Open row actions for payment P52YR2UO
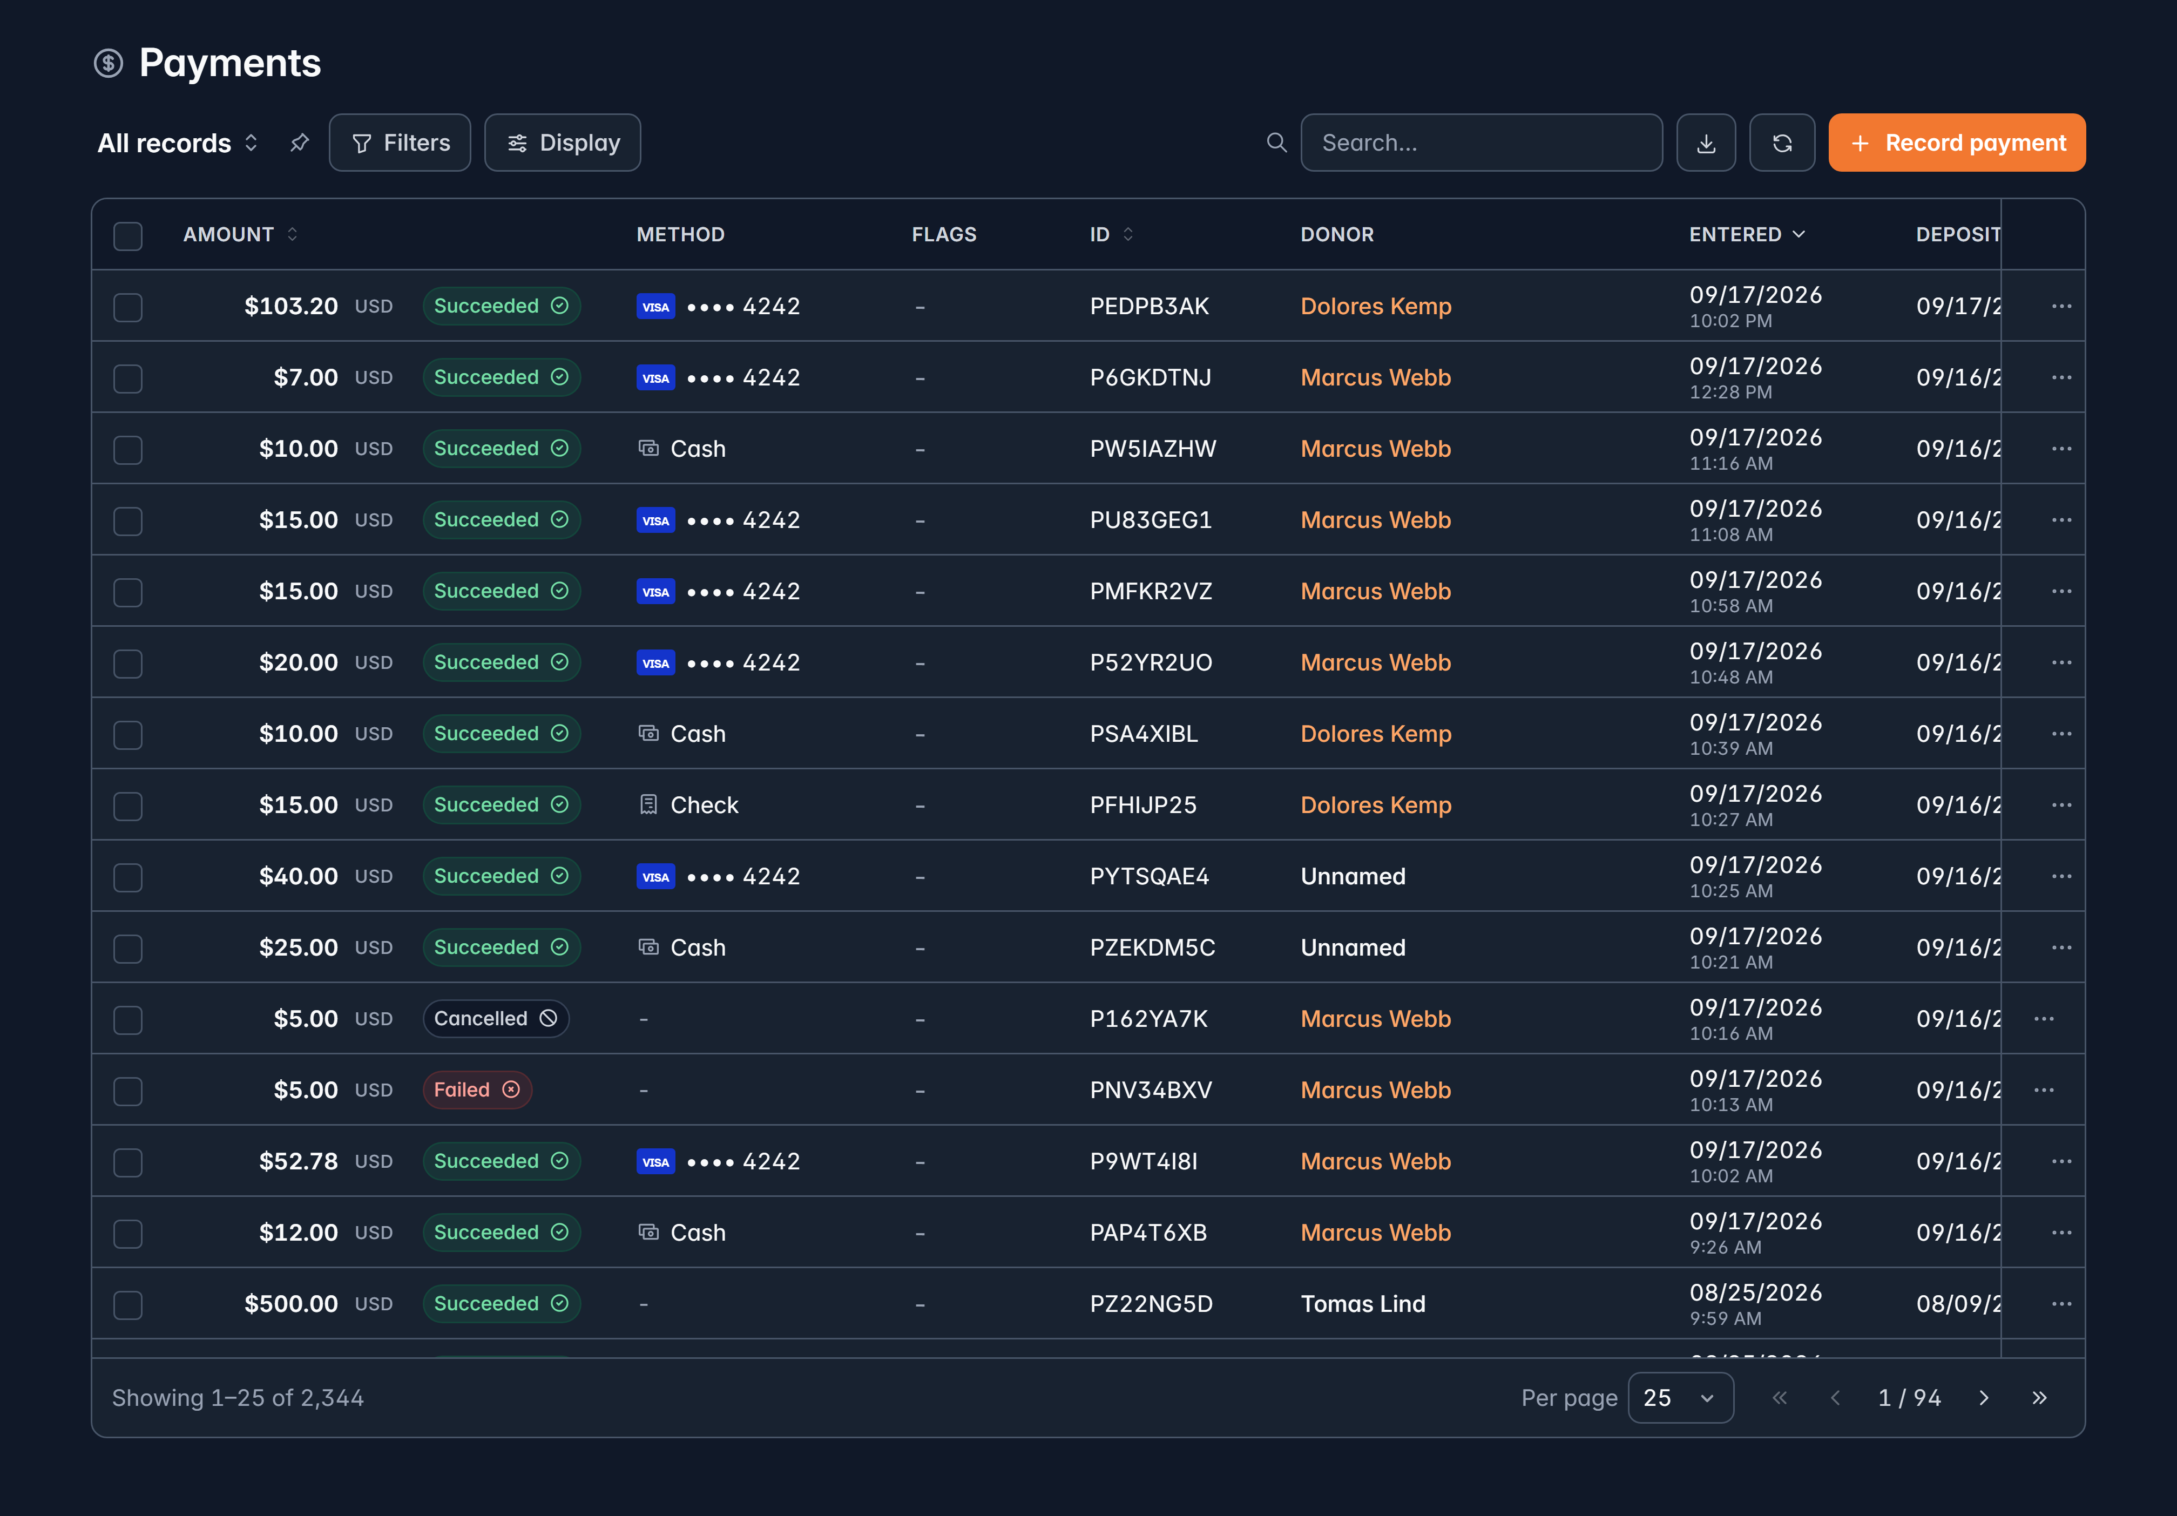The width and height of the screenshot is (2177, 1516). tap(2061, 663)
